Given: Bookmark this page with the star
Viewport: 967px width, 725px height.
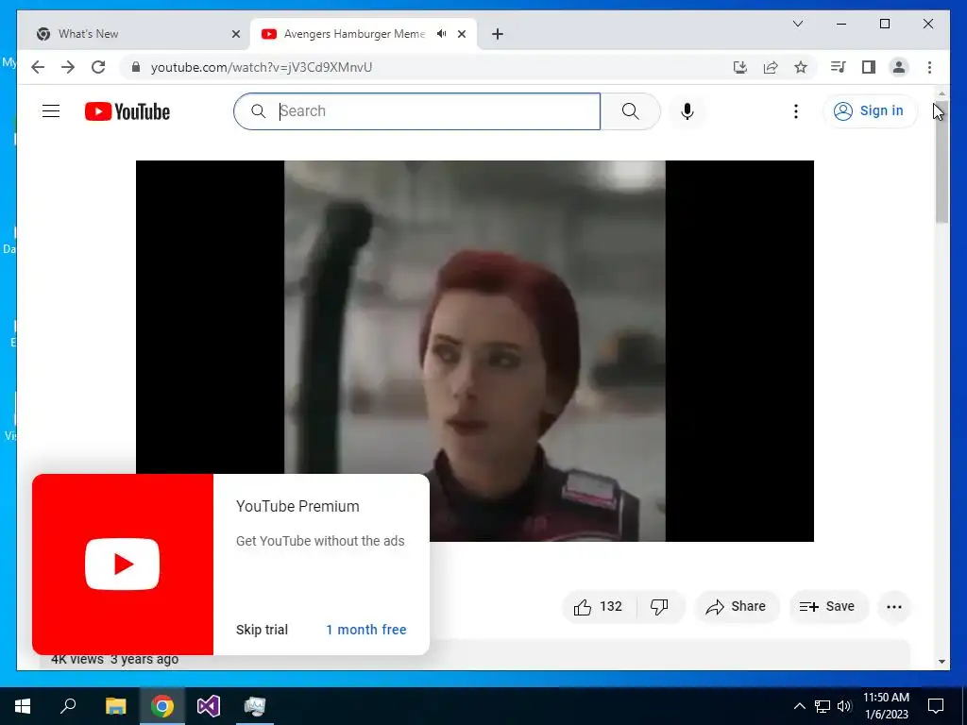Looking at the screenshot, I should [x=801, y=67].
